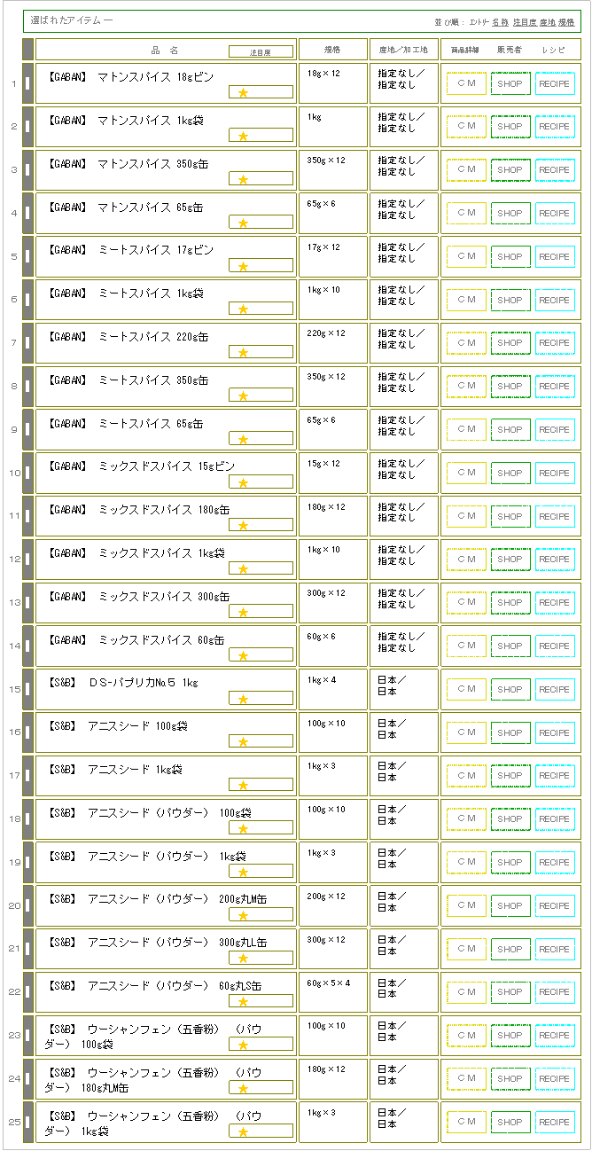
Task: Open SHOP for ミートスパイス 350g缶
Action: [510, 387]
